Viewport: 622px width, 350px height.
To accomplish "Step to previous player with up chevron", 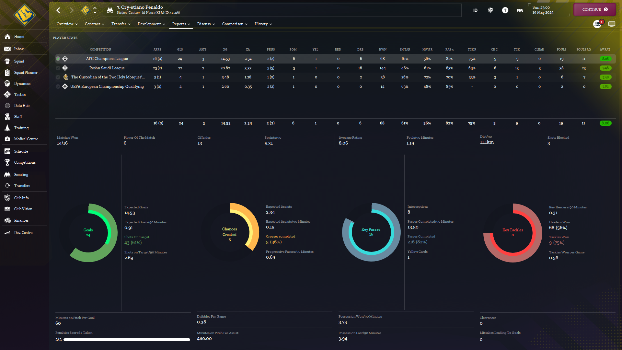I will coord(95,8).
